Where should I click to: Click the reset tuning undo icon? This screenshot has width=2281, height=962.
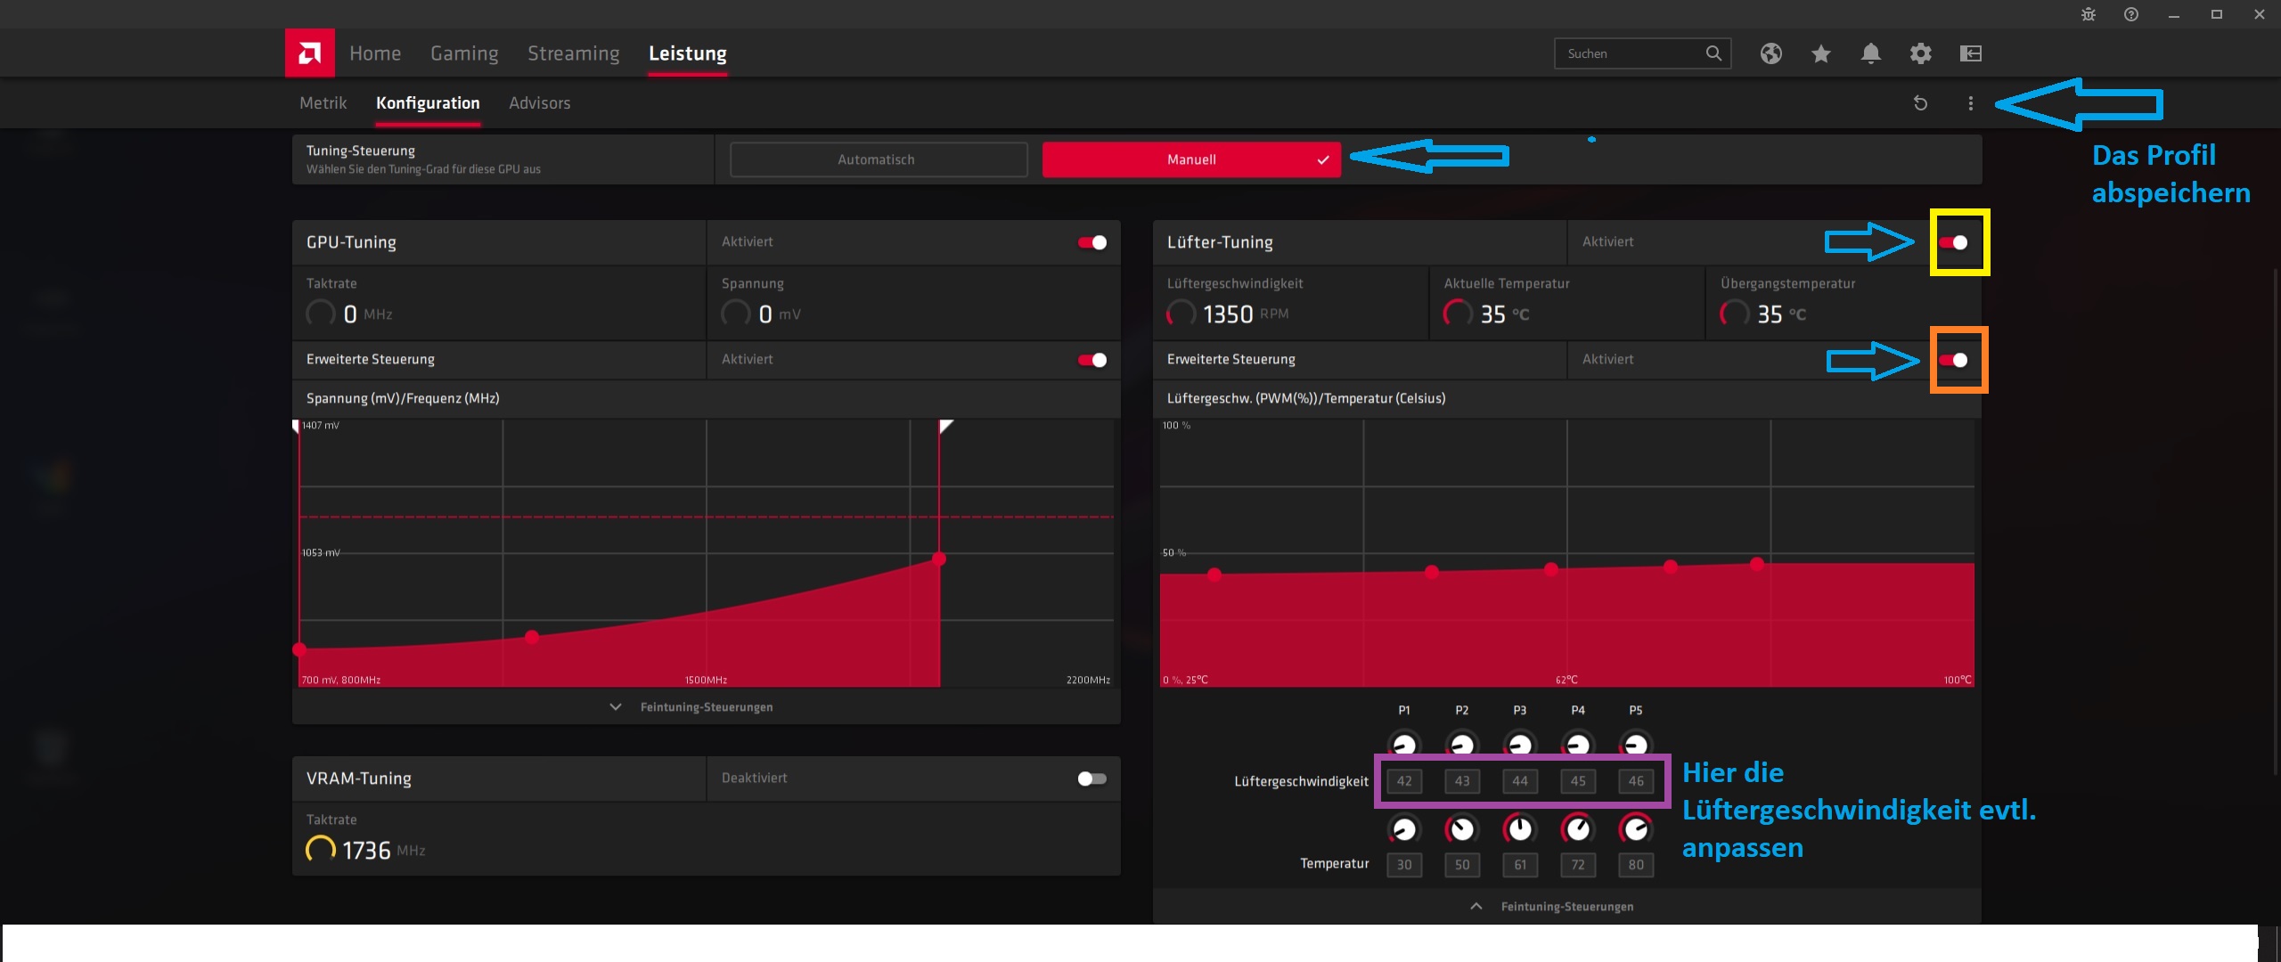[x=1920, y=103]
